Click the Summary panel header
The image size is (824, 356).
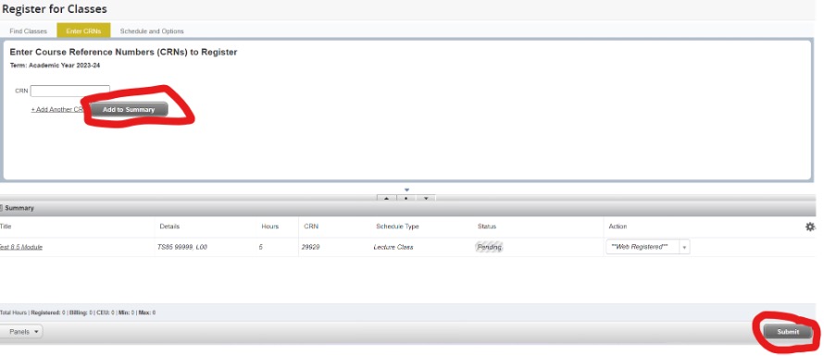point(407,208)
